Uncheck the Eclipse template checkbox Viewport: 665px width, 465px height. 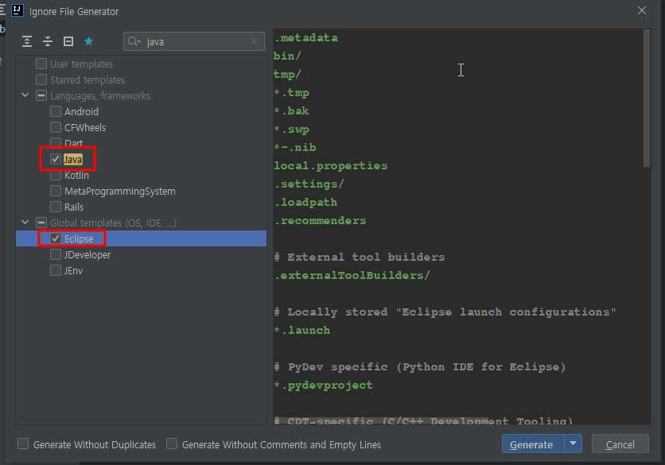(56, 238)
